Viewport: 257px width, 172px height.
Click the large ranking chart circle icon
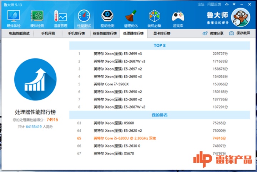35,79
